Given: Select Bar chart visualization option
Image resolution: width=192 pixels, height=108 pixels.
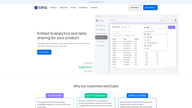Looking at the screenshot, I should [x=155, y=37].
